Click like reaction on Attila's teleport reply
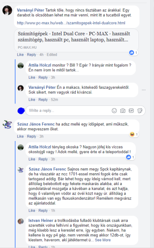 pos(130,157)
